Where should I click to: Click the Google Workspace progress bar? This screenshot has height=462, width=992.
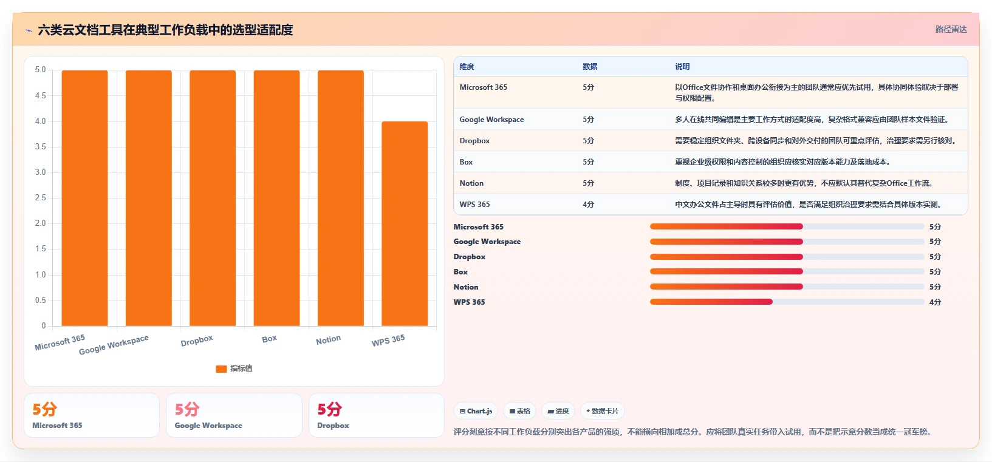[787, 242]
